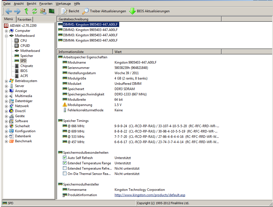This screenshot has height=207, width=273.
Task: Click the Datenbank icon
Action: tap(11, 136)
